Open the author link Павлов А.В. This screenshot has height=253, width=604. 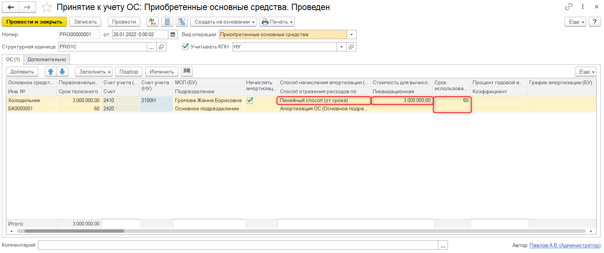[x=565, y=245]
